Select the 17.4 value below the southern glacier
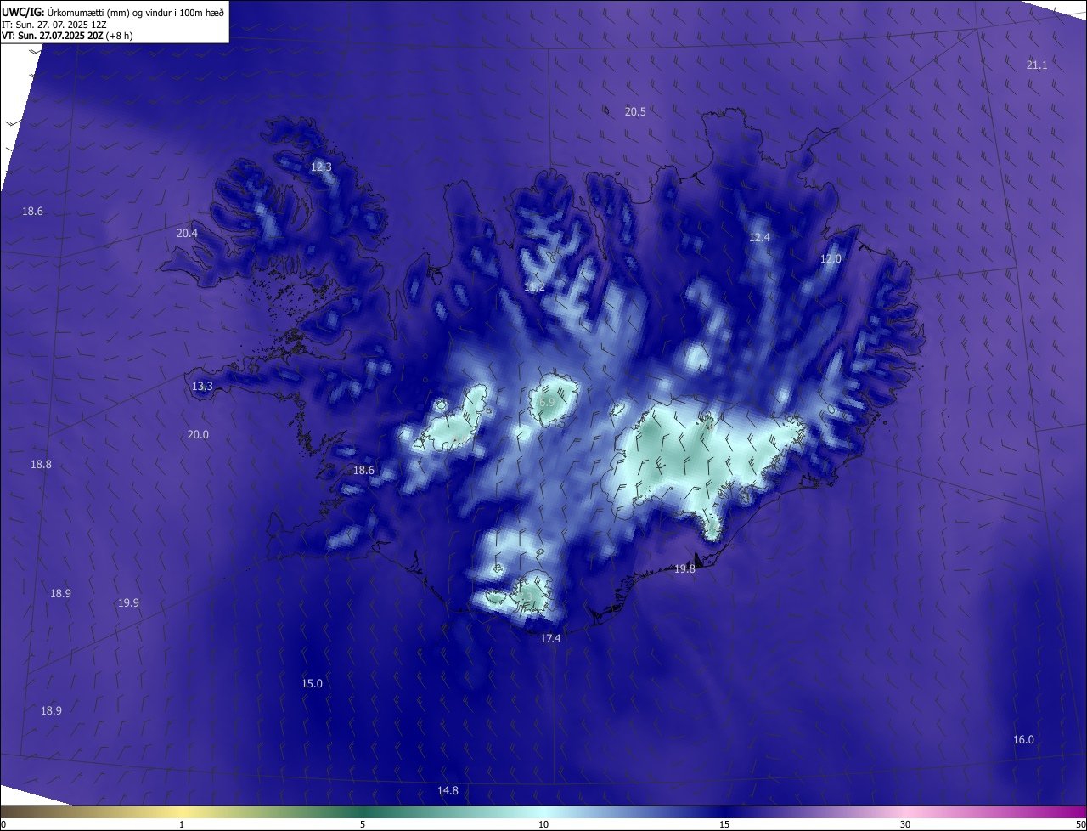 pyautogui.click(x=550, y=638)
